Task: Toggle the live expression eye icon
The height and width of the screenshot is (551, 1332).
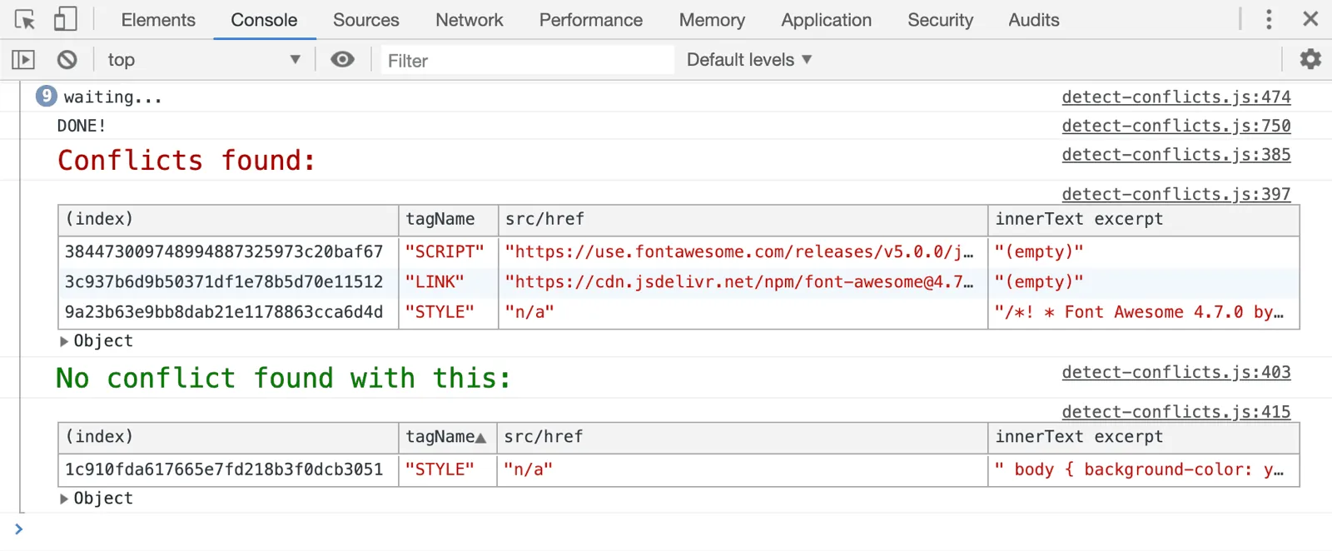Action: tap(342, 60)
